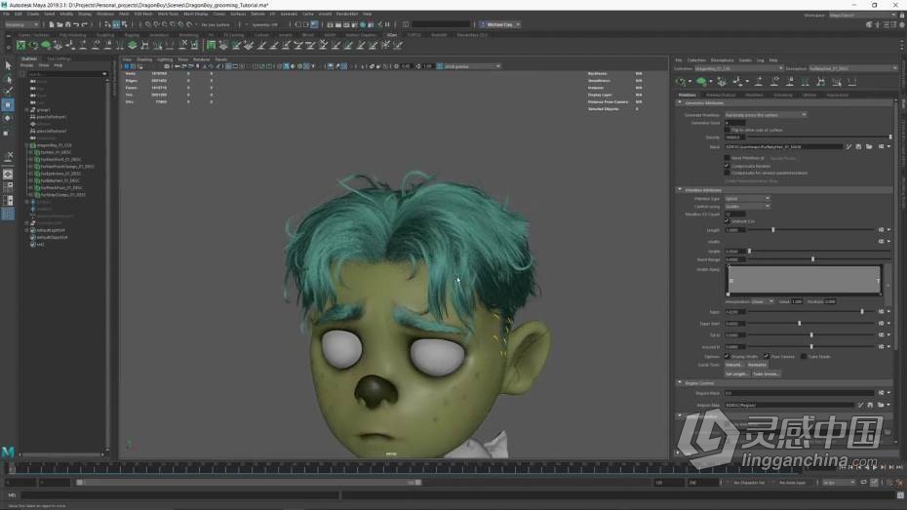The width and height of the screenshot is (907, 510).
Task: Click the Set Length button
Action: (x=736, y=373)
